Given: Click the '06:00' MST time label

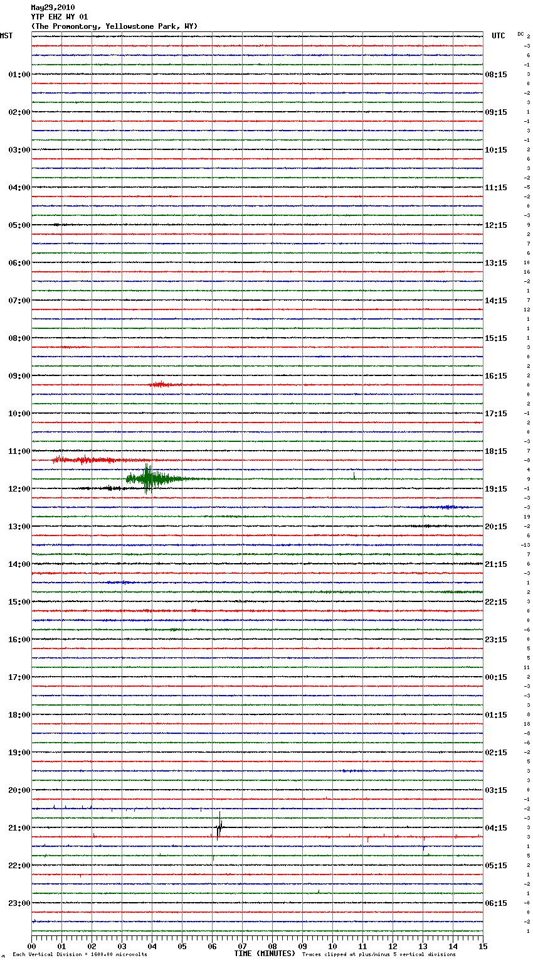Looking at the screenshot, I should coord(19,263).
